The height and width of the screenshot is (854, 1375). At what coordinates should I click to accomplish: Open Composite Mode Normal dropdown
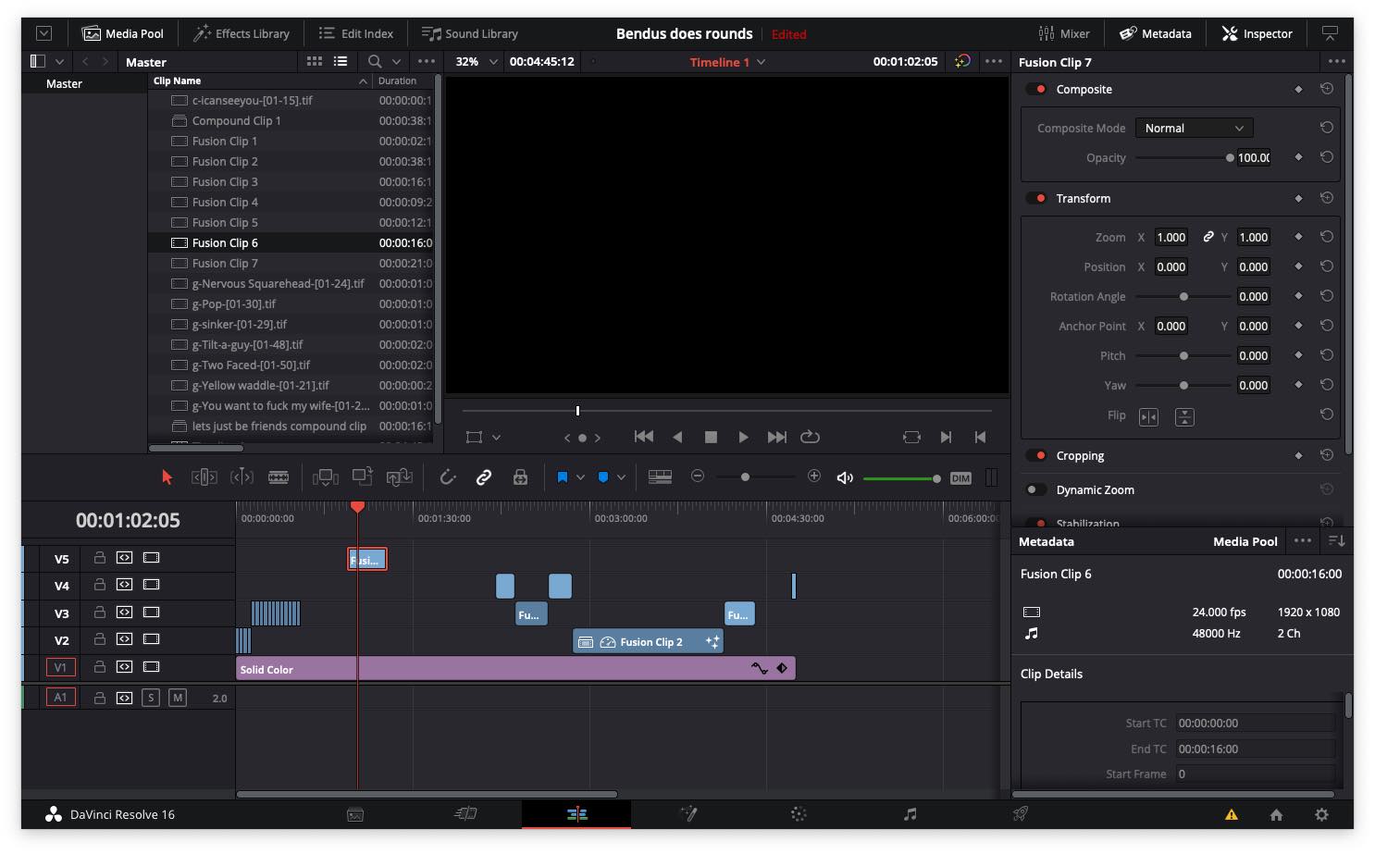click(1194, 128)
